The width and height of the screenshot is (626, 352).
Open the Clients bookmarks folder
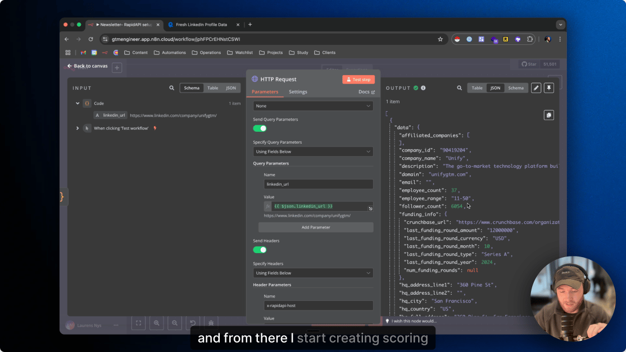pos(325,53)
